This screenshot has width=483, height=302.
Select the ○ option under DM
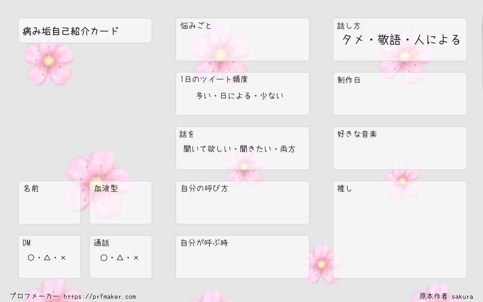tap(31, 258)
